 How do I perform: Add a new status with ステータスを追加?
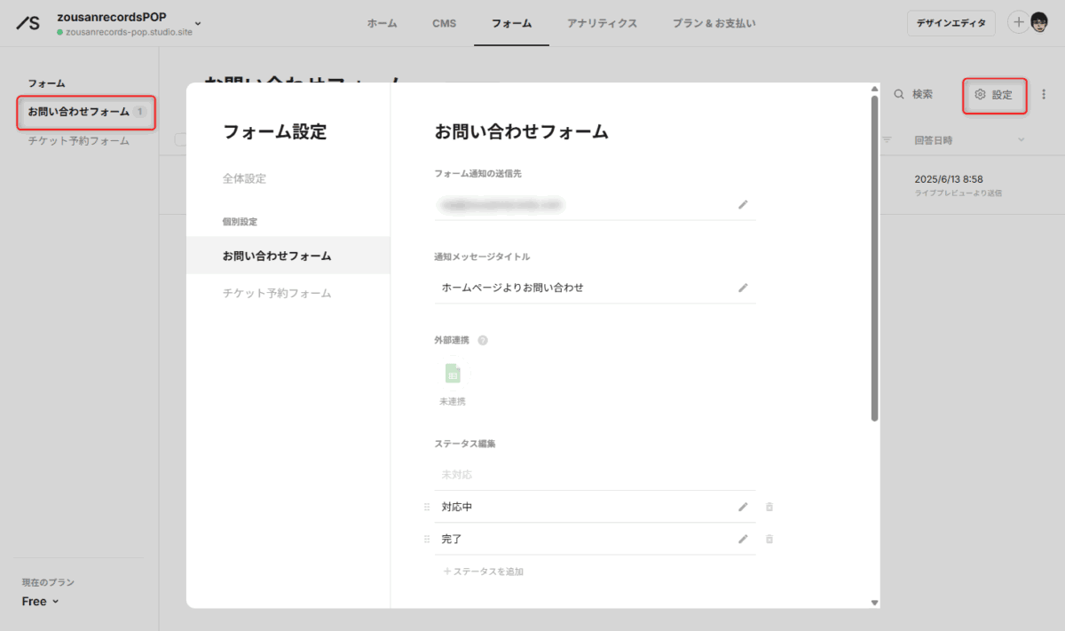tap(484, 572)
